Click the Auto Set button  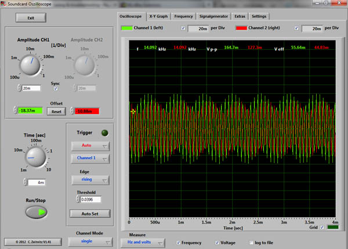[x=89, y=213]
